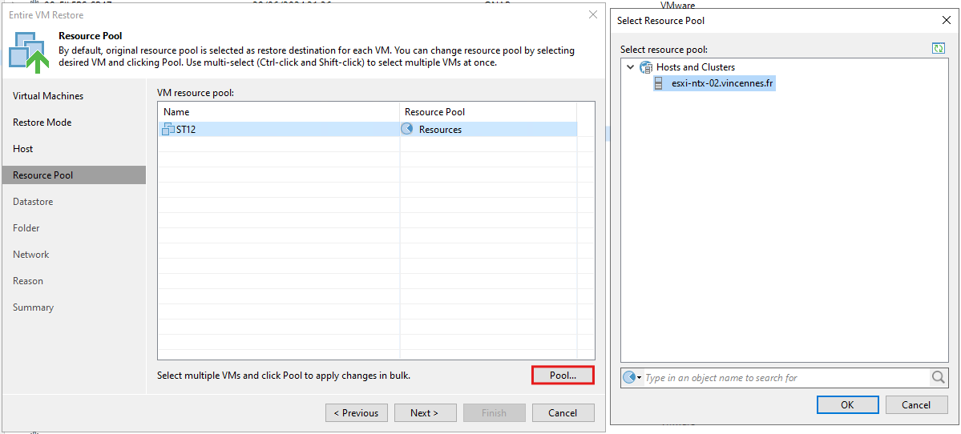Collapse the Hosts and Clusters tree node

point(631,67)
